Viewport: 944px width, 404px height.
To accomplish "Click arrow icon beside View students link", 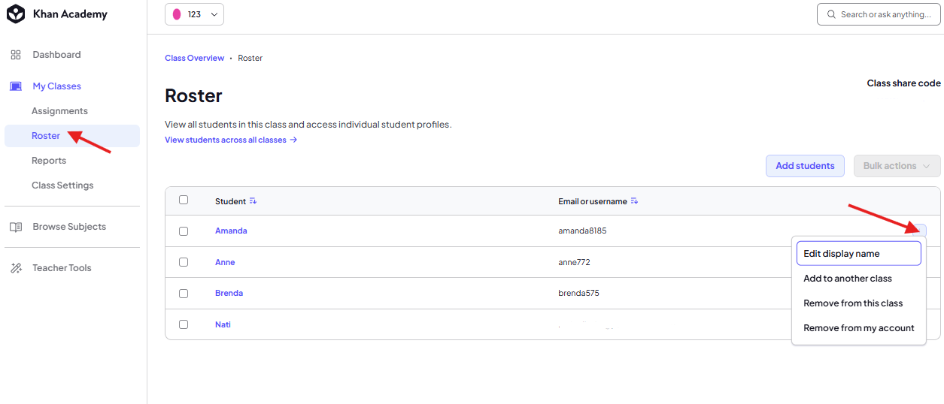I will (x=293, y=140).
